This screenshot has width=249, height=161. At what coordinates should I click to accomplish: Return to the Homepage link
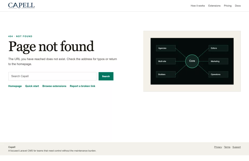tap(15, 86)
